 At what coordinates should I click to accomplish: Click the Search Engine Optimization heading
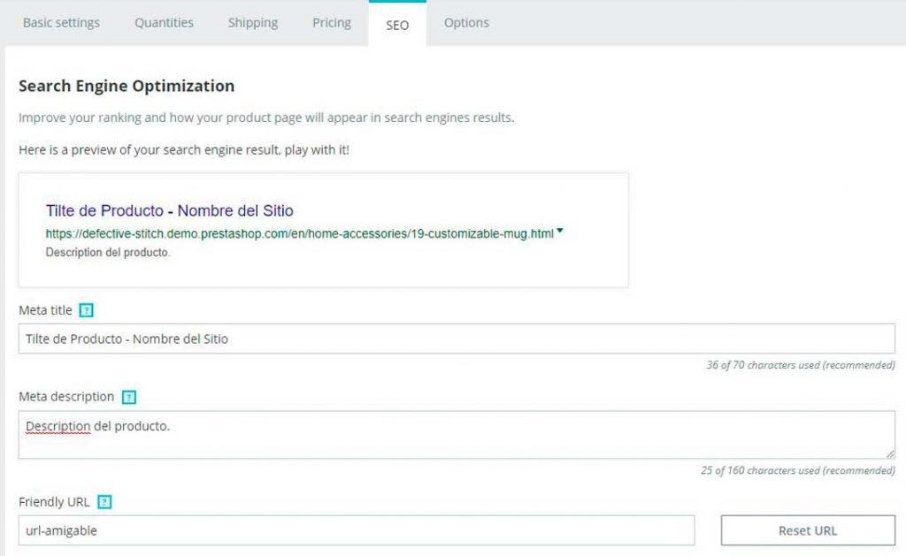click(x=127, y=86)
